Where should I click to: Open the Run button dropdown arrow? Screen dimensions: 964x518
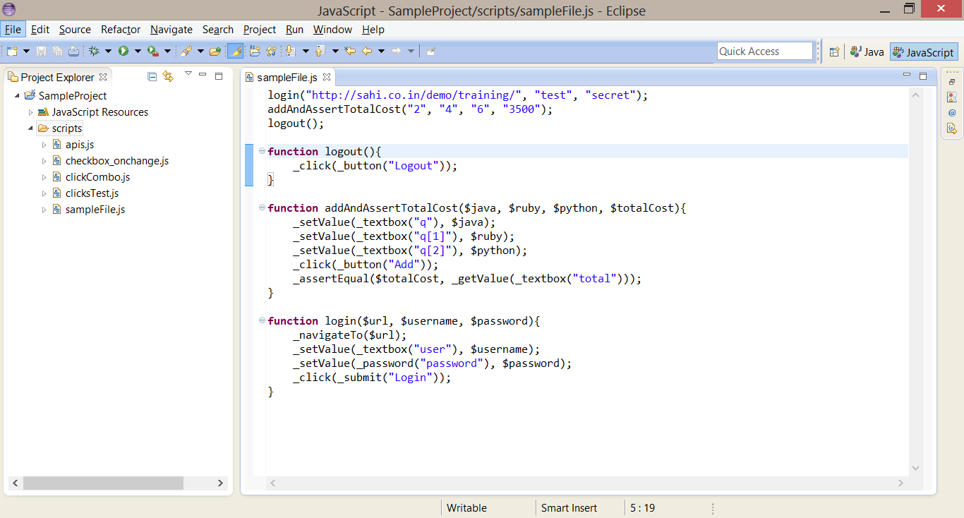point(138,51)
